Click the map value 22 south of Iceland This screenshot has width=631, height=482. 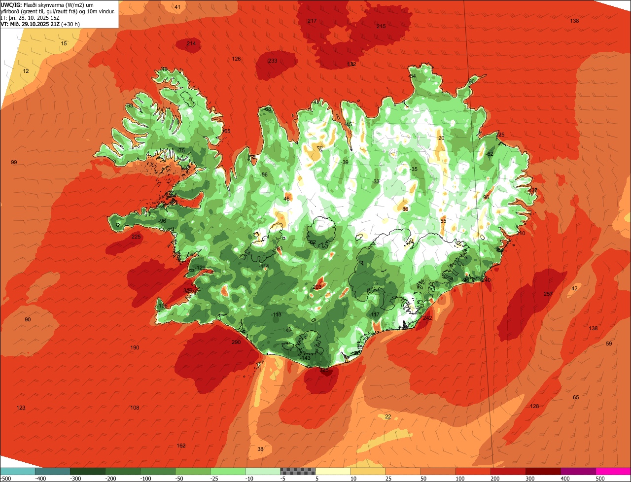pyautogui.click(x=388, y=416)
